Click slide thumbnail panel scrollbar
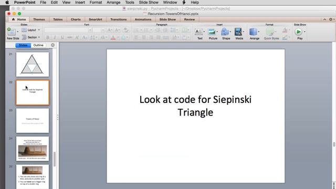The image size is (336, 189). [55, 159]
